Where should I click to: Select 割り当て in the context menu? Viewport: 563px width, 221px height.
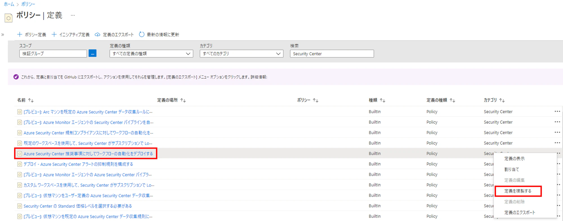tap(511, 169)
